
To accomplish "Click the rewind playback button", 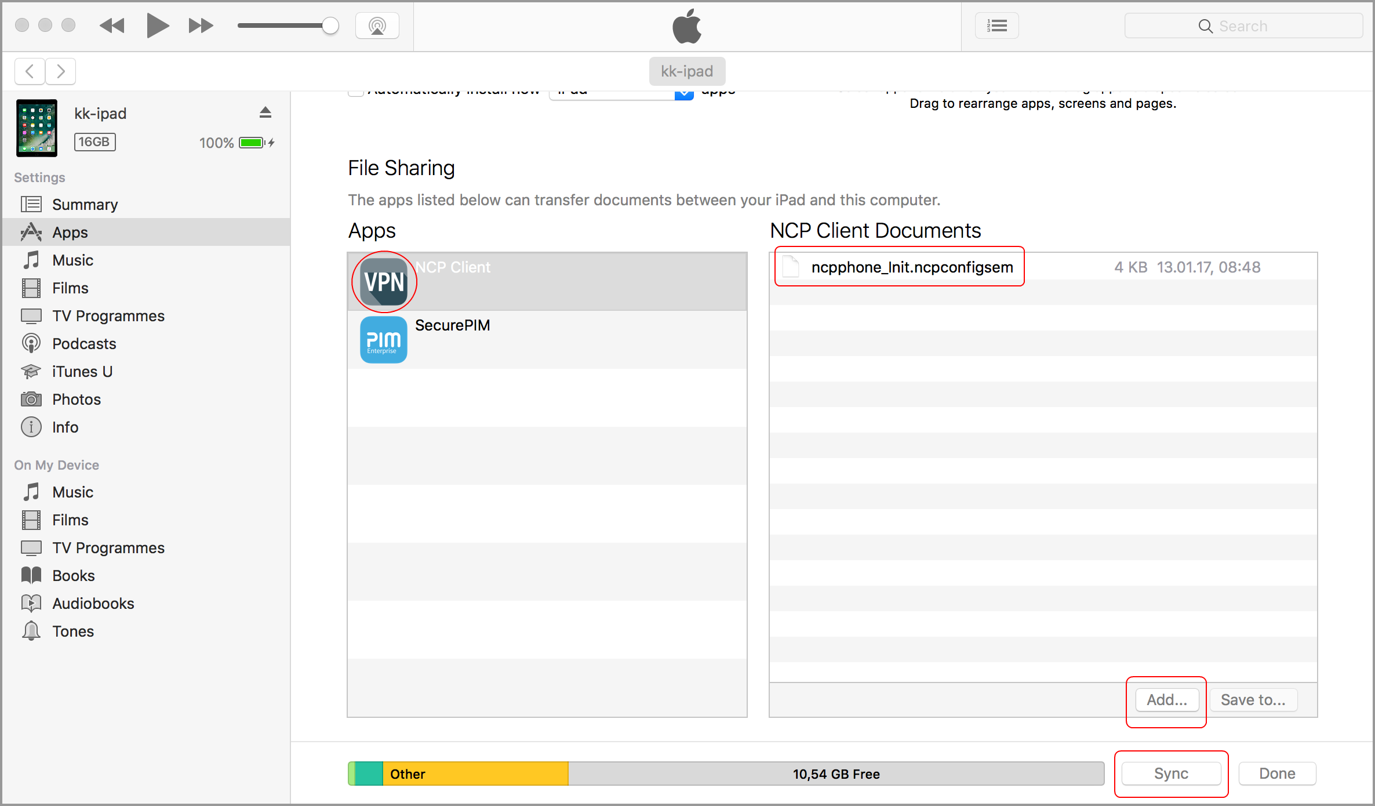I will coord(112,26).
